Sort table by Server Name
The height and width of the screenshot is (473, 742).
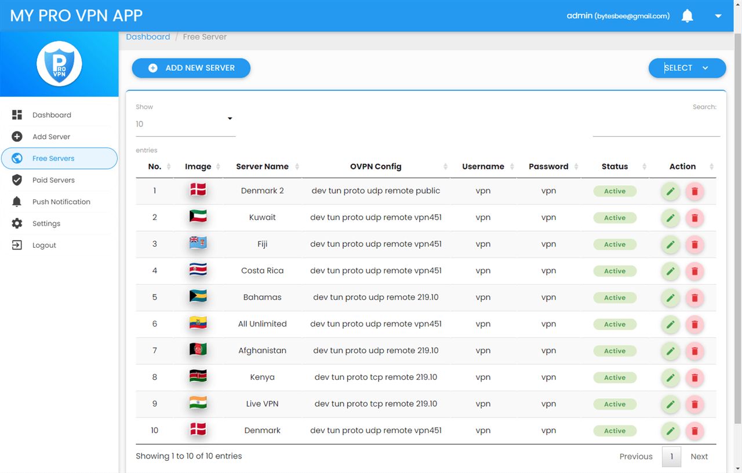click(263, 166)
